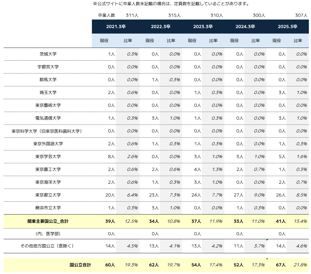Image resolution: width=311 pixels, height=274 pixels.
Task: Click the 21.8% cell in 国公立合計 row
Action: (x=300, y=265)
